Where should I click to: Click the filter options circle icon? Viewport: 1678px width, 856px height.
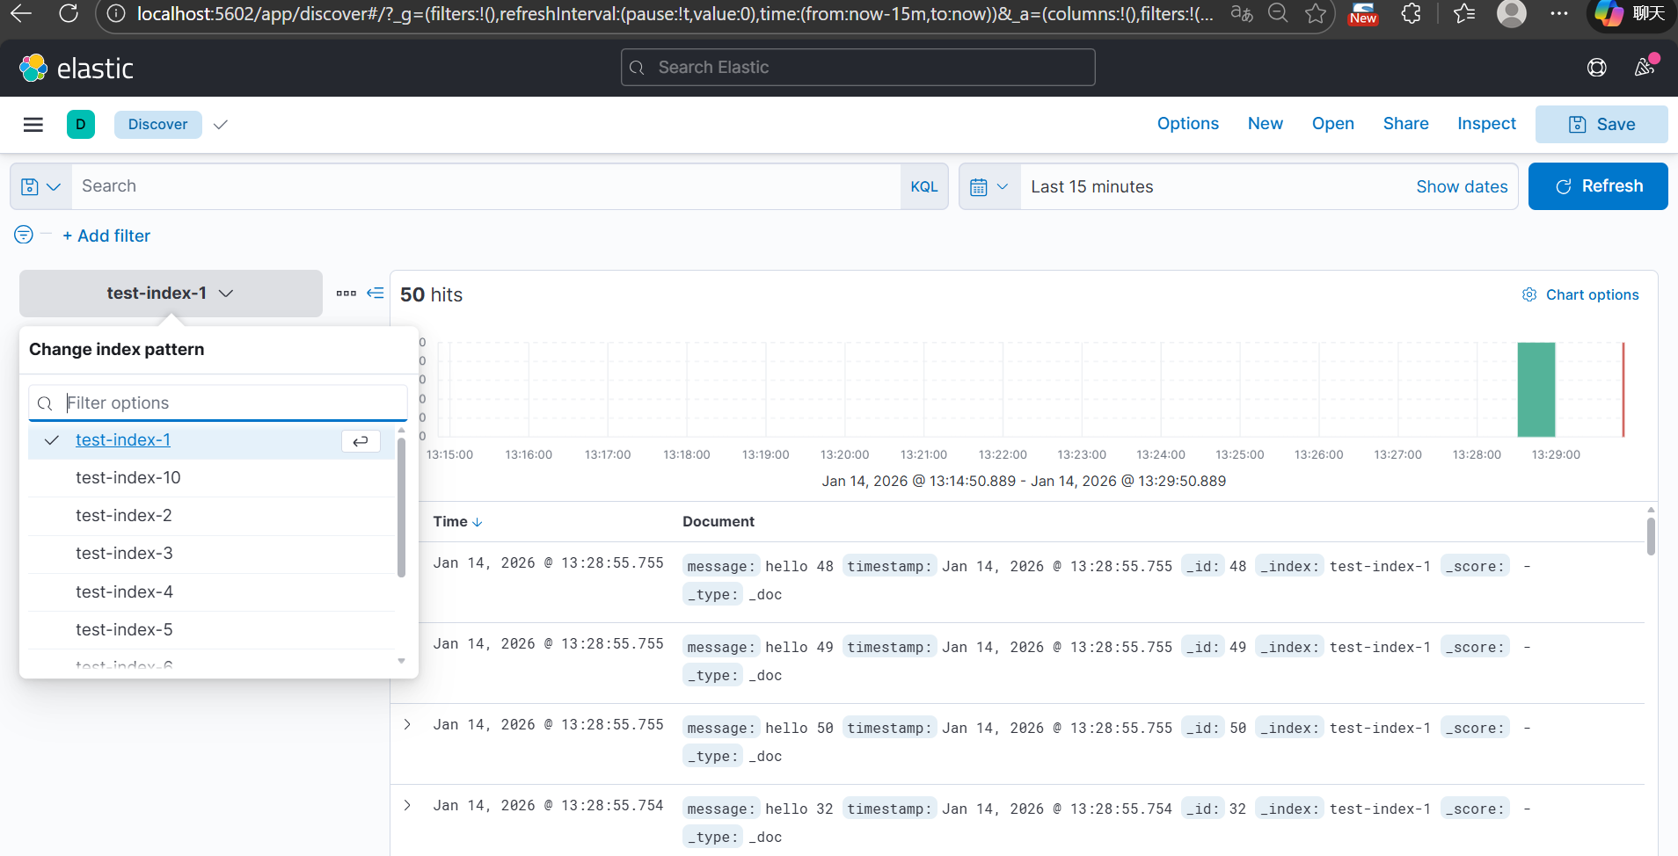24,235
